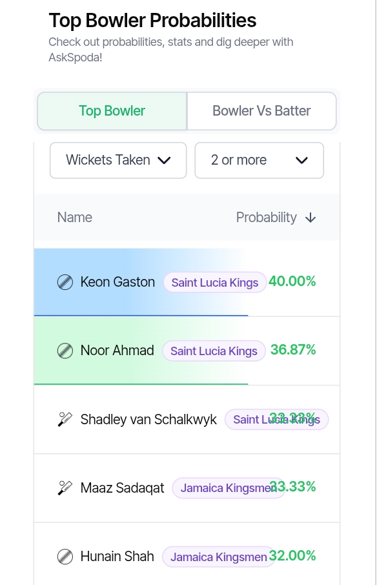
Task: Click the chevron in 2 or more dropdown
Action: point(301,160)
